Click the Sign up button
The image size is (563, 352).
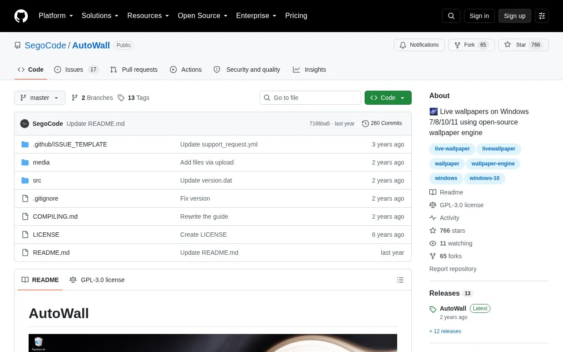click(x=515, y=16)
